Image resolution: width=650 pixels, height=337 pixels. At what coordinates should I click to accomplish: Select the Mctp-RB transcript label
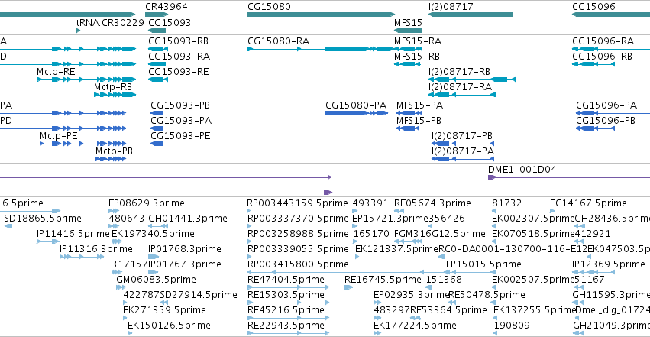(113, 86)
